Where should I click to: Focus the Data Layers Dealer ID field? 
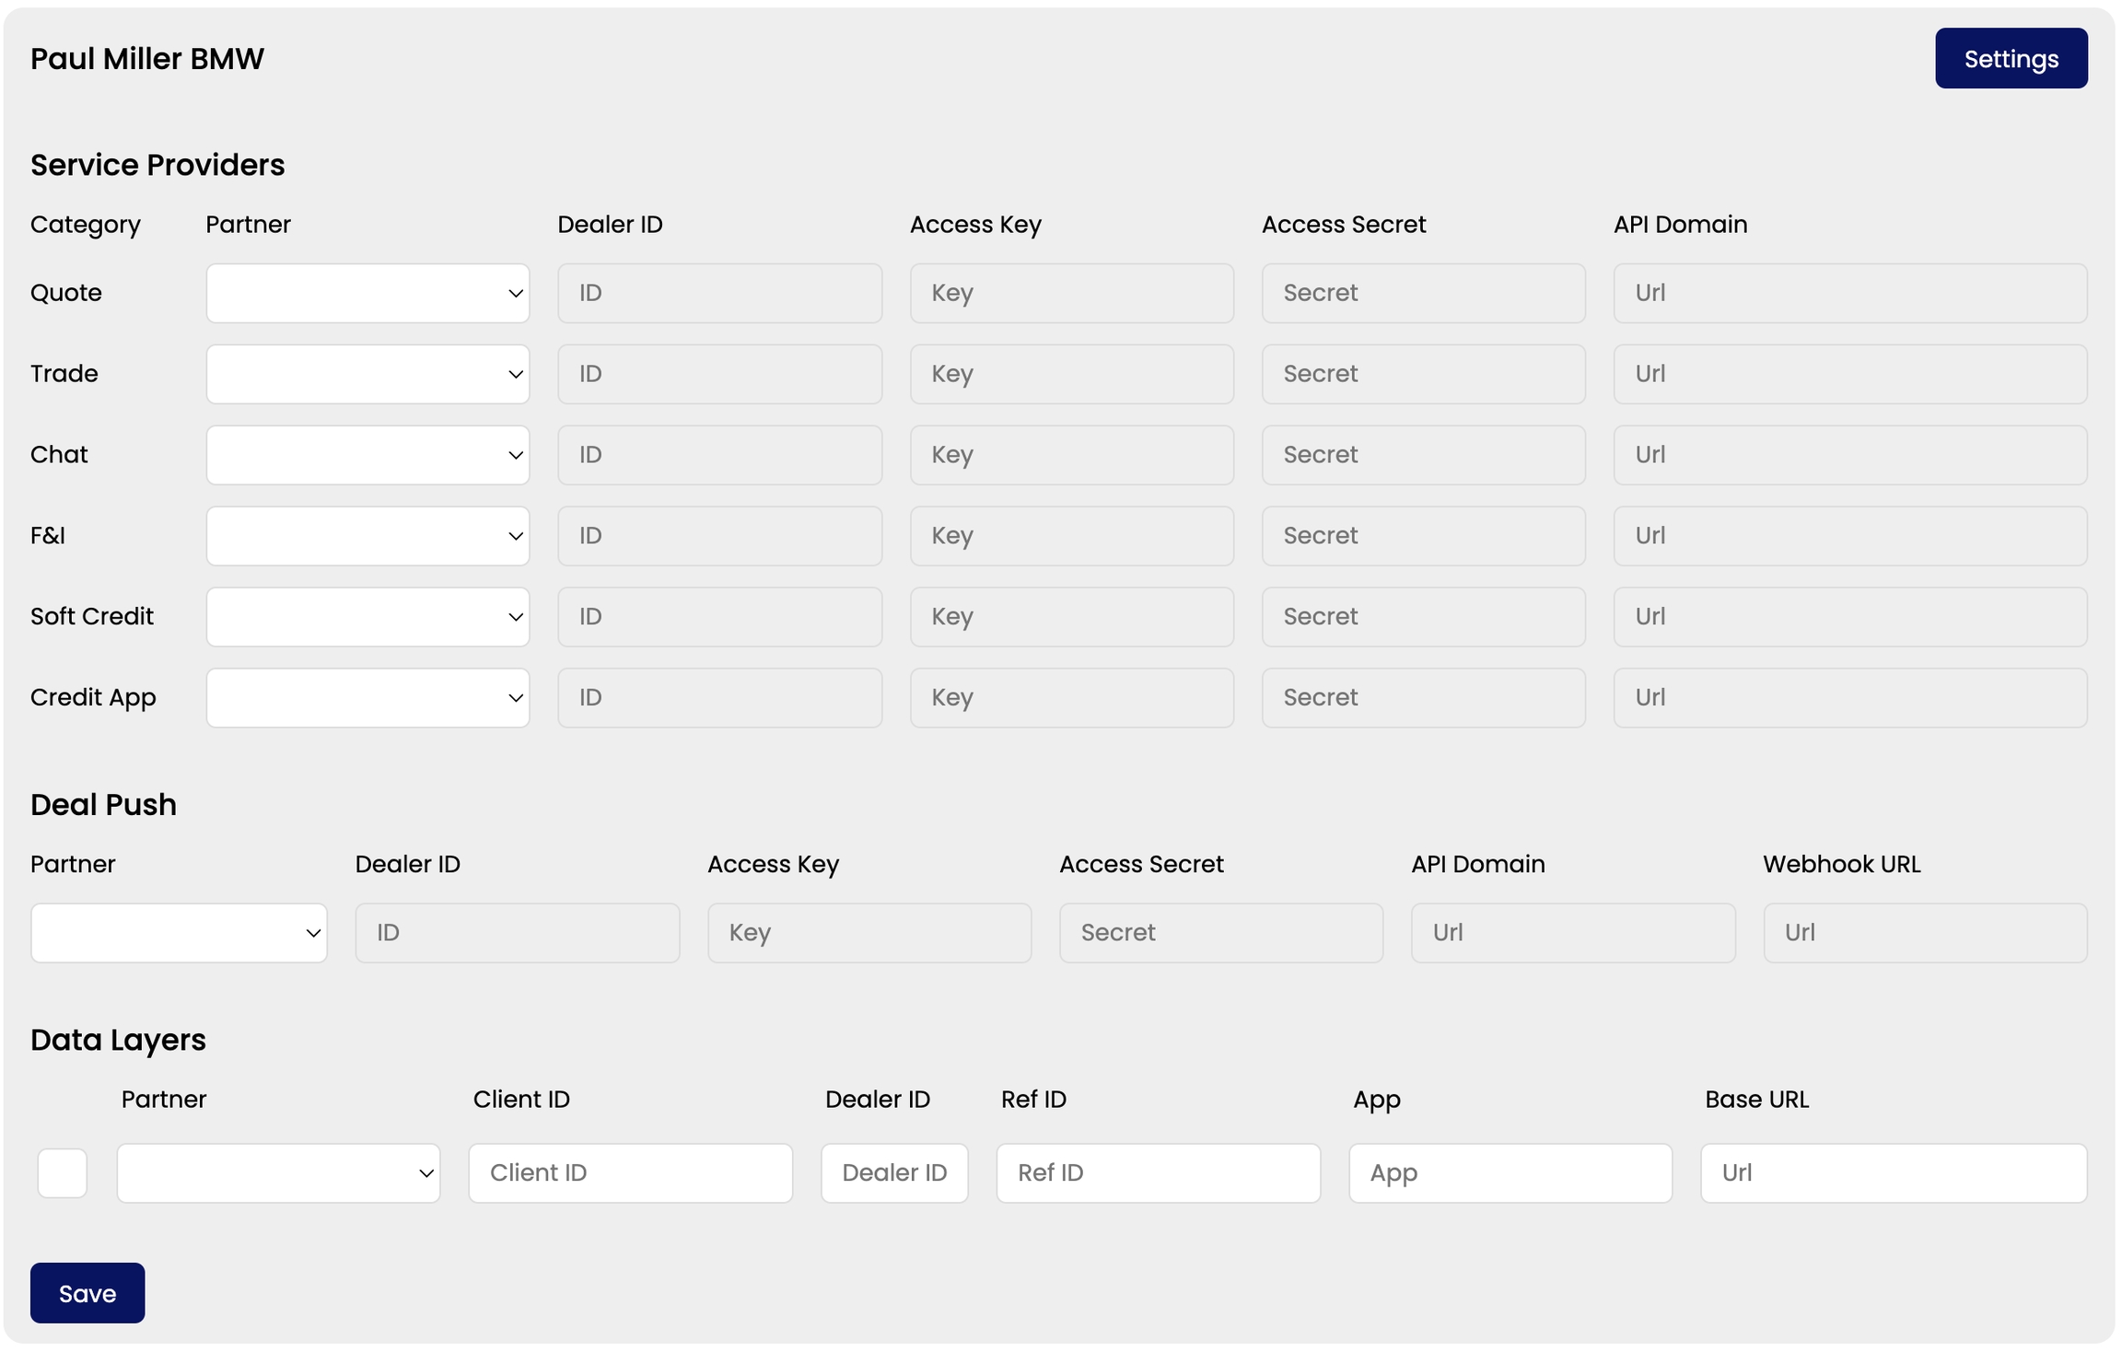pyautogui.click(x=893, y=1172)
